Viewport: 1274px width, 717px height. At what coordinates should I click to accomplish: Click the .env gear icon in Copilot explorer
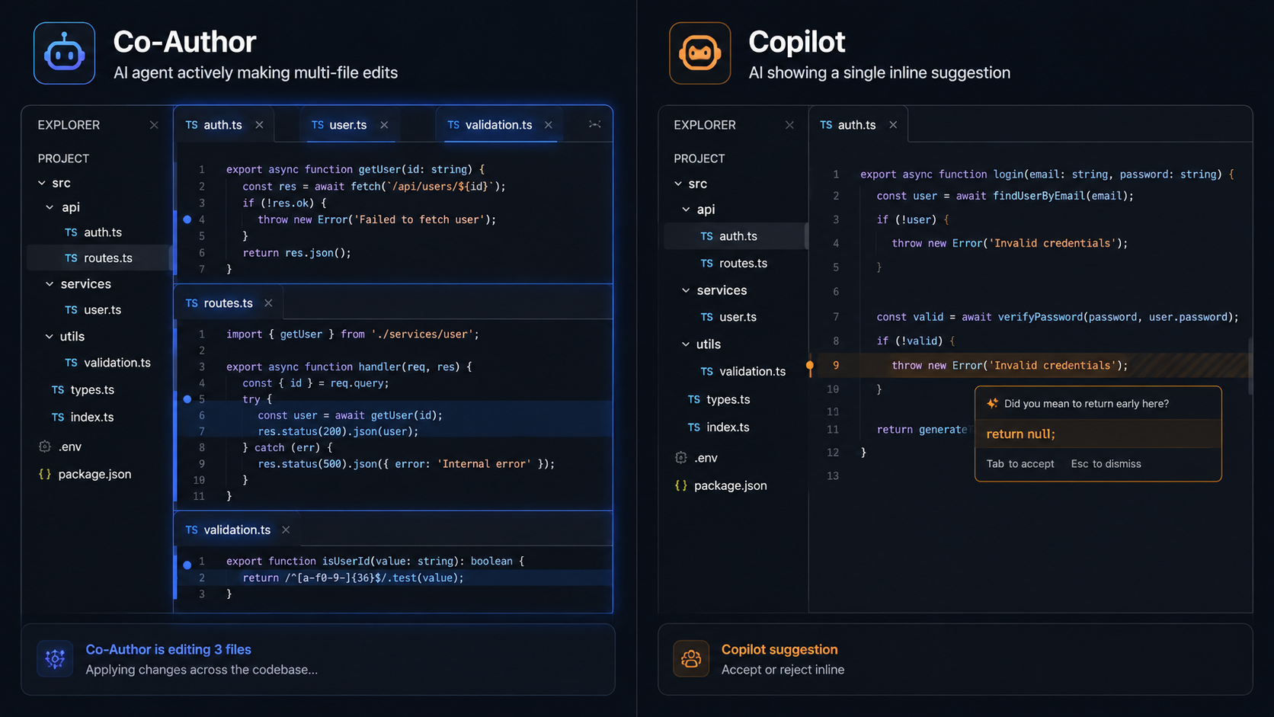(x=680, y=458)
